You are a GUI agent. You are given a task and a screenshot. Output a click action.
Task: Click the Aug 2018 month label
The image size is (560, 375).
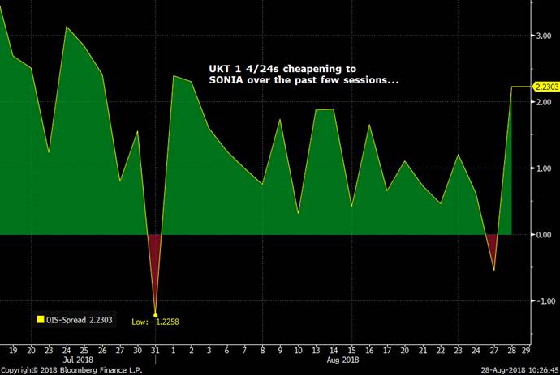[x=342, y=360]
